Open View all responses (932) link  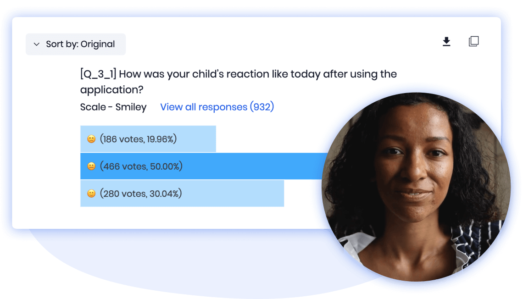coord(217,107)
